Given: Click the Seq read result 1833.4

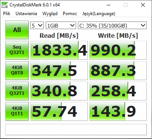Looking at the screenshot, I should (59, 50).
